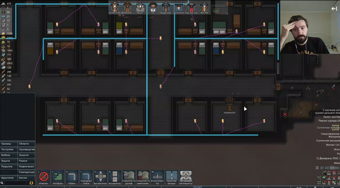Open the Солнечная вспышка letter envelope icon

tap(336, 128)
